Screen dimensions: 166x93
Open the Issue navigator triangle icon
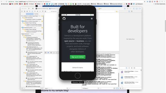coord(32,11)
